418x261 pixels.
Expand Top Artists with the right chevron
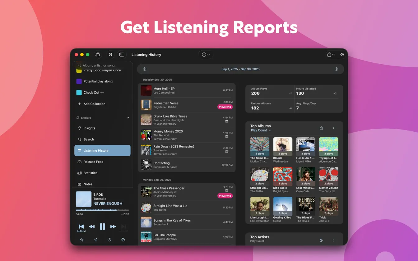click(x=333, y=240)
